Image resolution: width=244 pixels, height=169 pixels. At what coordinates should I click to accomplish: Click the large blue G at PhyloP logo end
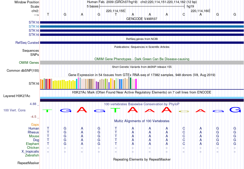pyautogui.click(x=235, y=110)
